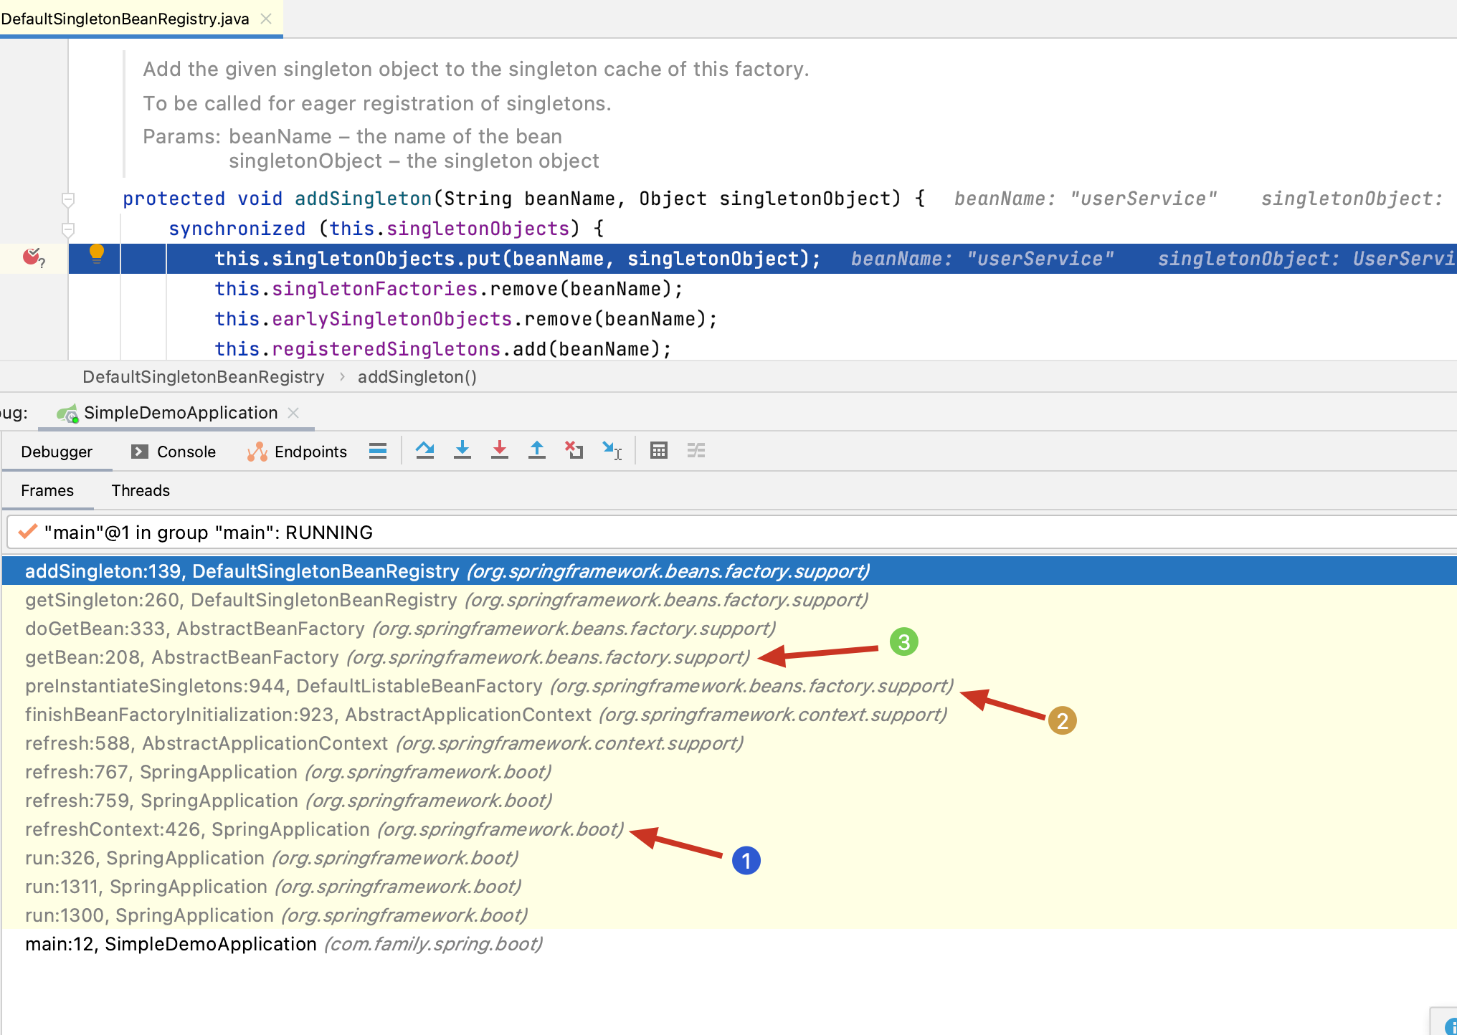Screen dimensions: 1457x1035
Task: Collapse the synchronized block fold marker
Action: click(x=68, y=229)
